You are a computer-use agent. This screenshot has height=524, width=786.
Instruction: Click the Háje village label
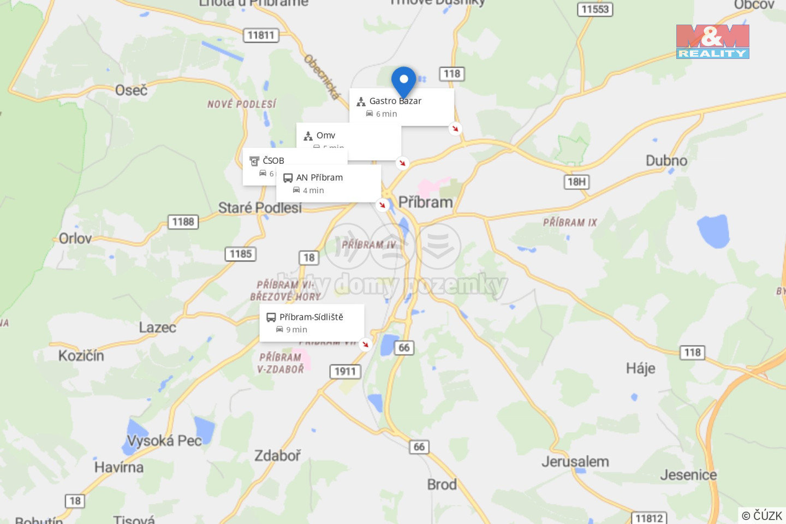641,368
